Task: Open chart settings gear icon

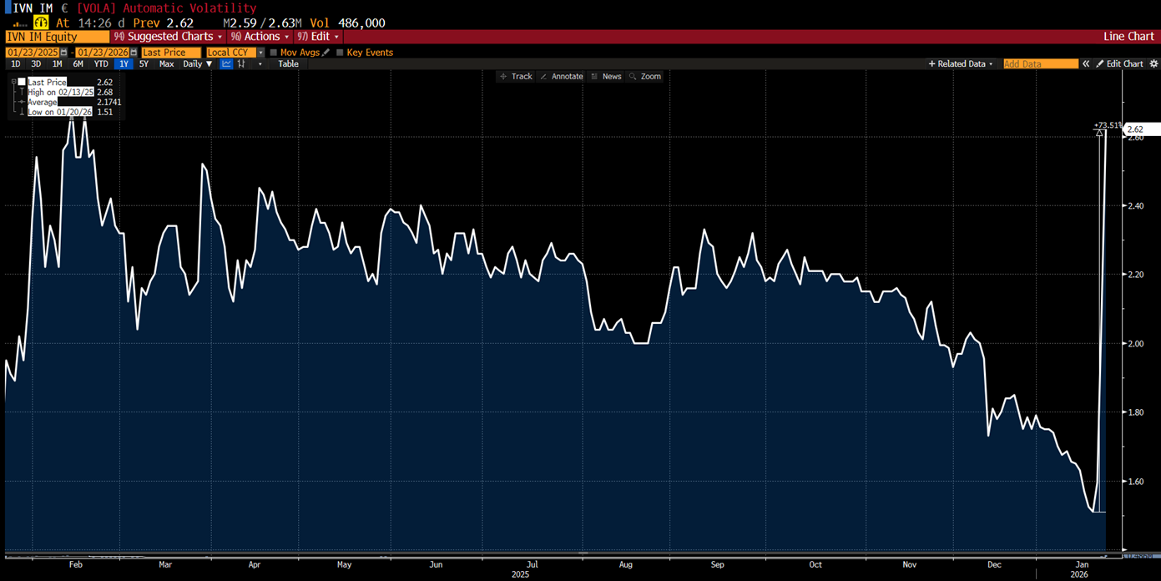Action: coord(1153,64)
